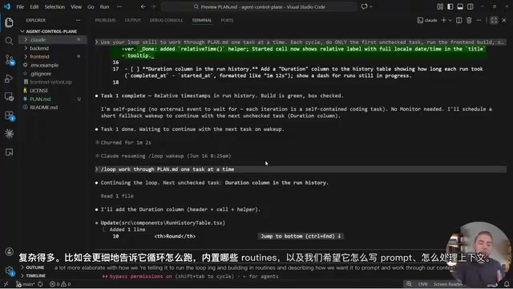Go forward with the navigation arrow
513x289 pixels.
[x=153, y=6]
